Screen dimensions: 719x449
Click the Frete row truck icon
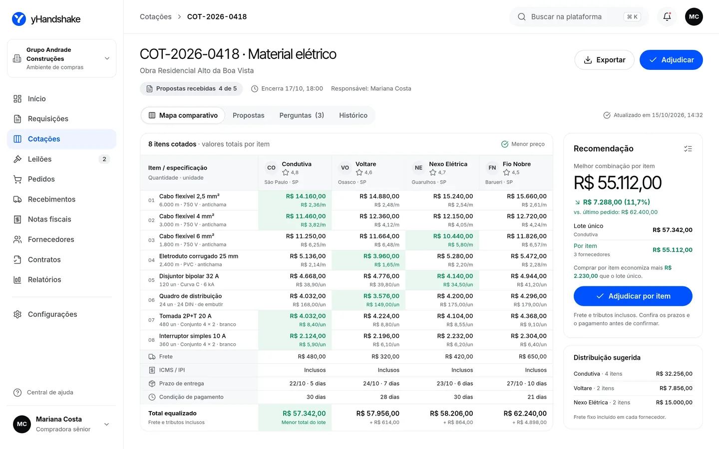152,357
